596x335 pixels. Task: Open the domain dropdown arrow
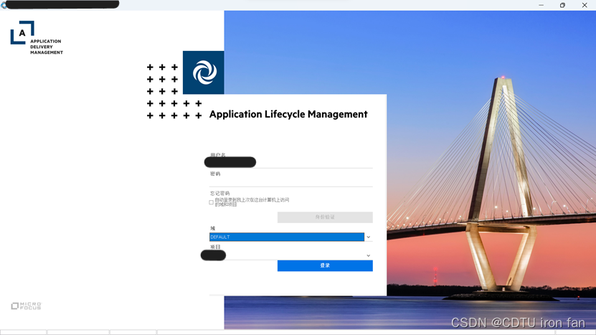click(369, 237)
